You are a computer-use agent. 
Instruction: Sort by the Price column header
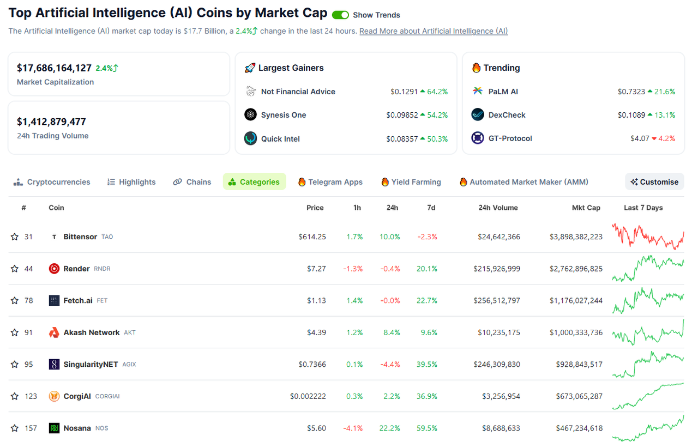(315, 208)
